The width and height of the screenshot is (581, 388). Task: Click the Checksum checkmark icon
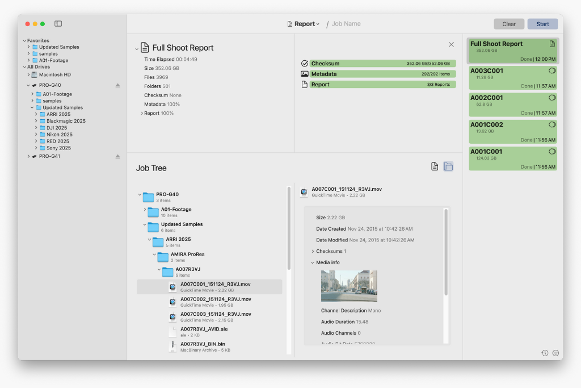(305, 64)
